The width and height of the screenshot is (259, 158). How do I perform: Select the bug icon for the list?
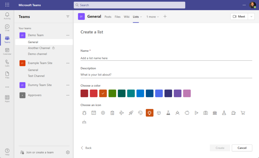(84, 113)
